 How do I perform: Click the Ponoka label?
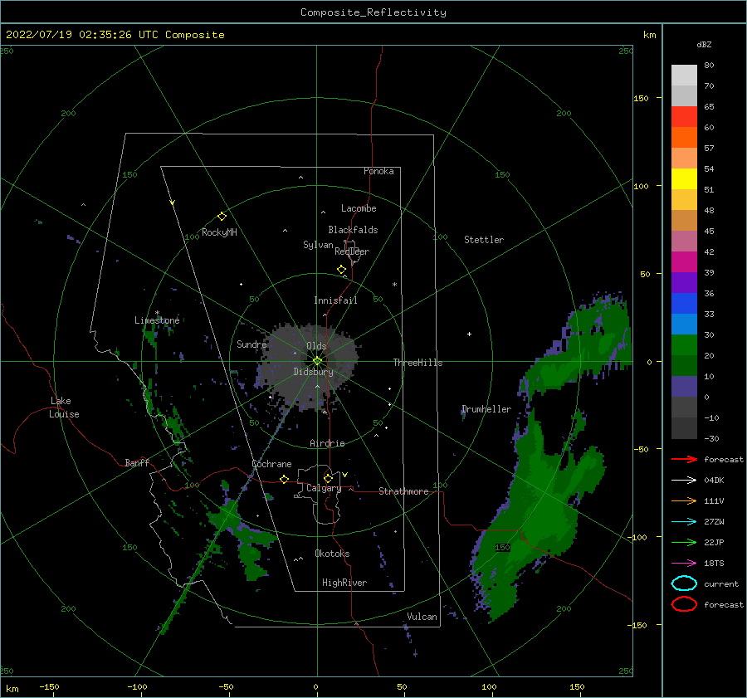point(378,171)
